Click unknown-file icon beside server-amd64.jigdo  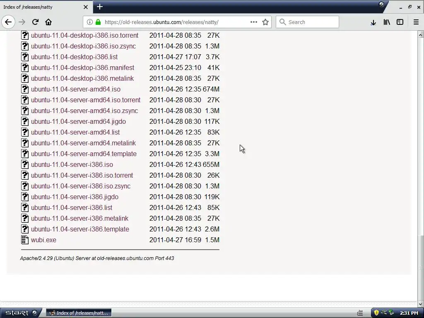pyautogui.click(x=24, y=121)
